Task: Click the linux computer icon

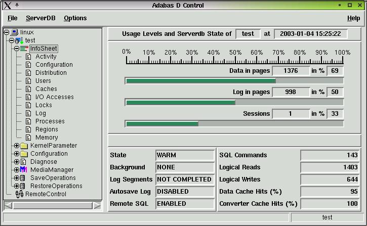Action: click(15, 32)
